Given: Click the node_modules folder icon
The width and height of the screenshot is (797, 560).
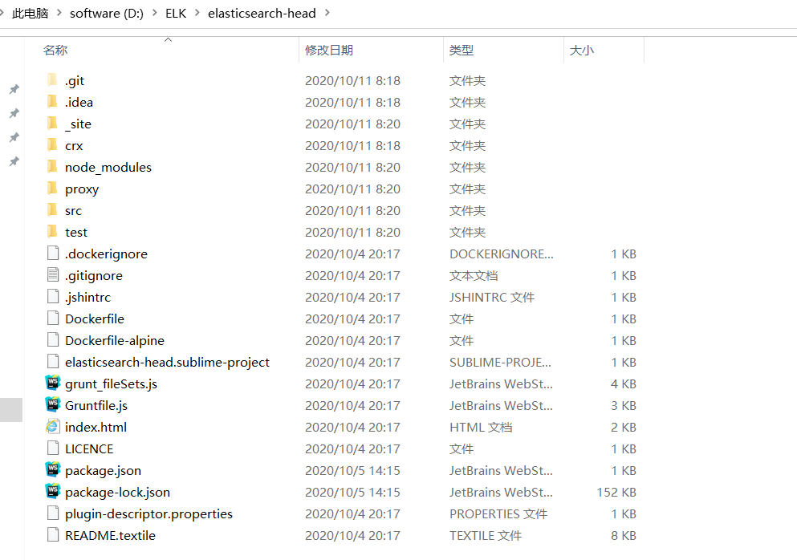Looking at the screenshot, I should (x=52, y=167).
